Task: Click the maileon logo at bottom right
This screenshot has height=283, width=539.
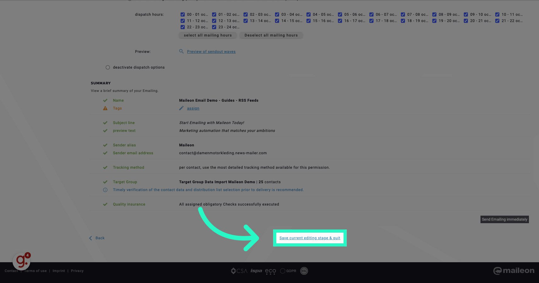Action: pos(514,271)
